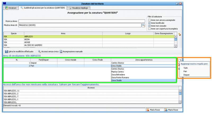Enable Aree non ancora assegnate filter
Image resolution: width=212 pixels, height=114 pixels.
click(x=150, y=20)
